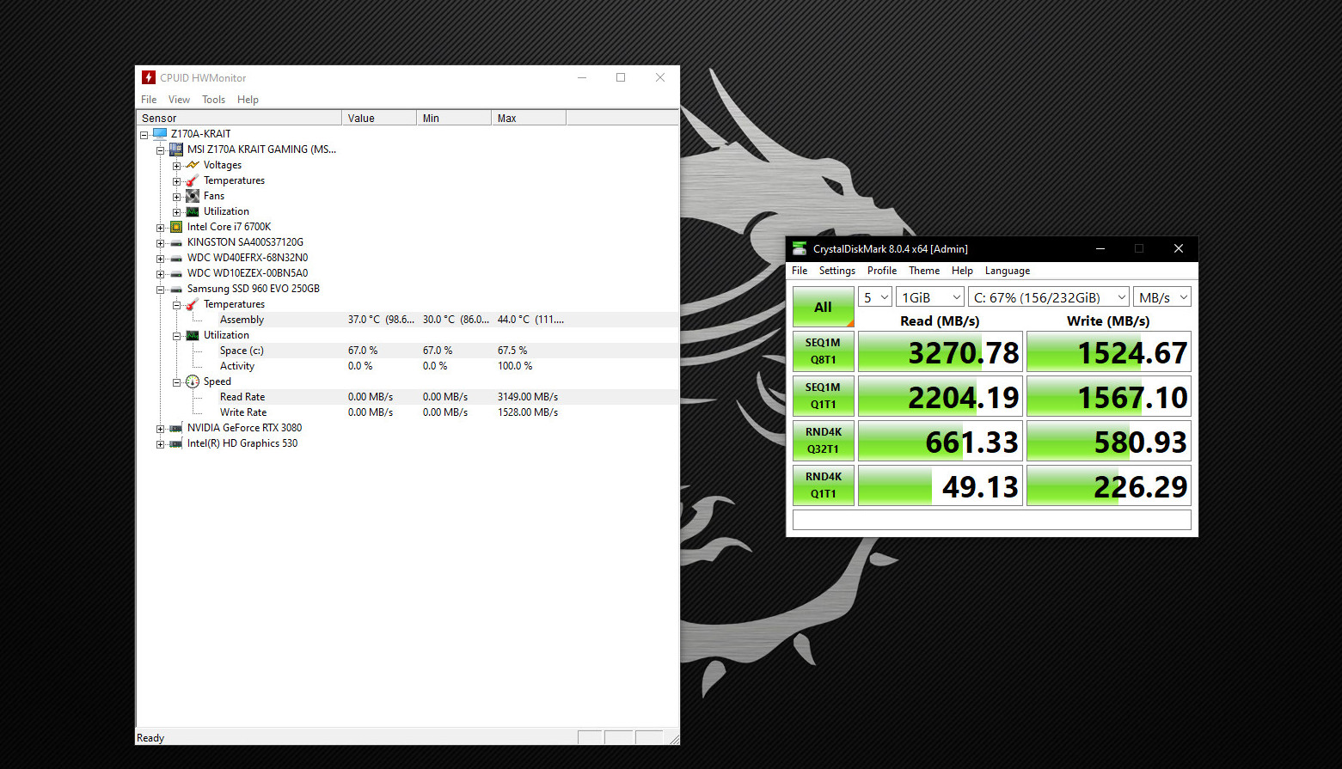This screenshot has height=769, width=1342.
Task: Click the HWMonitor lightning bolt app icon
Action: click(x=149, y=77)
